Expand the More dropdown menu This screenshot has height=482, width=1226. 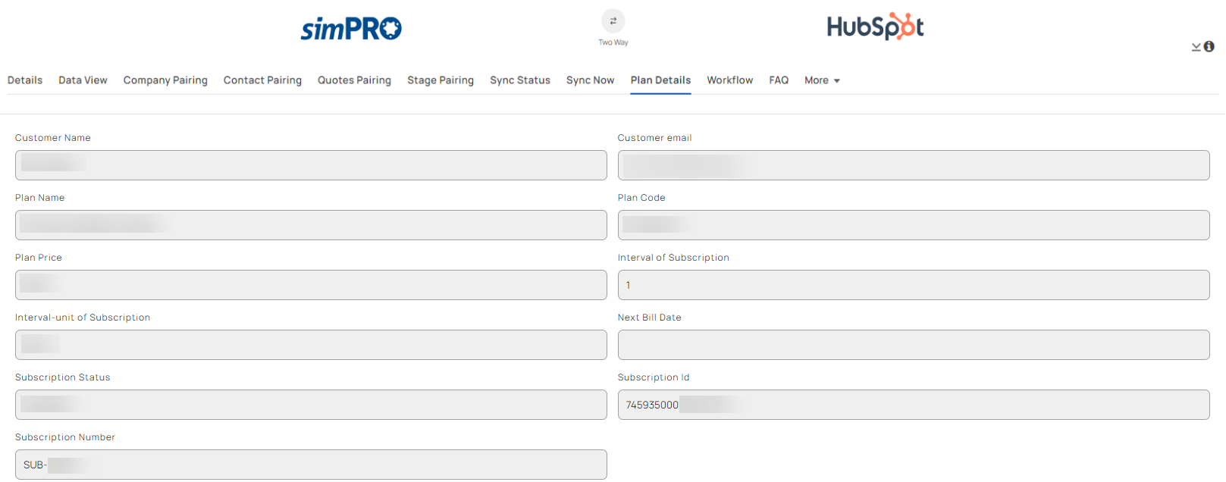[822, 80]
